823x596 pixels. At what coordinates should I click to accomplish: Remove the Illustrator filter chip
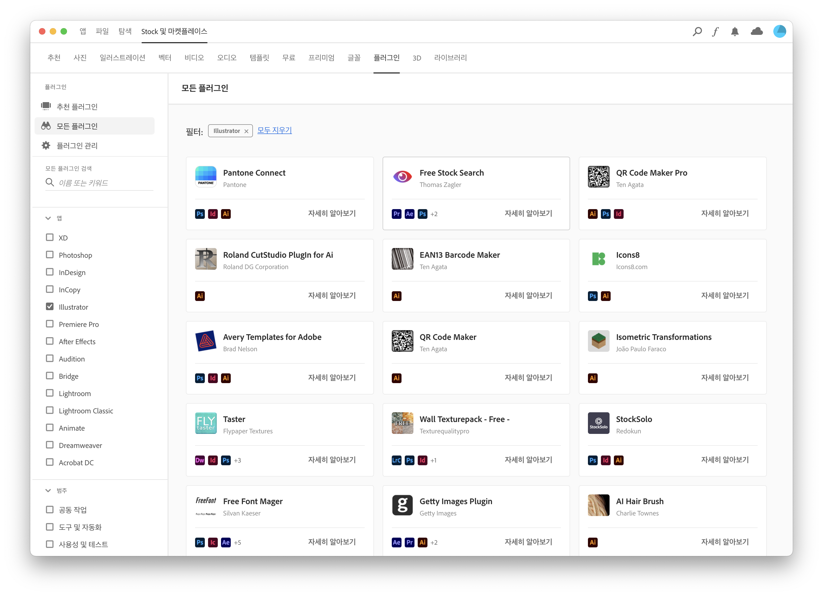coord(246,131)
